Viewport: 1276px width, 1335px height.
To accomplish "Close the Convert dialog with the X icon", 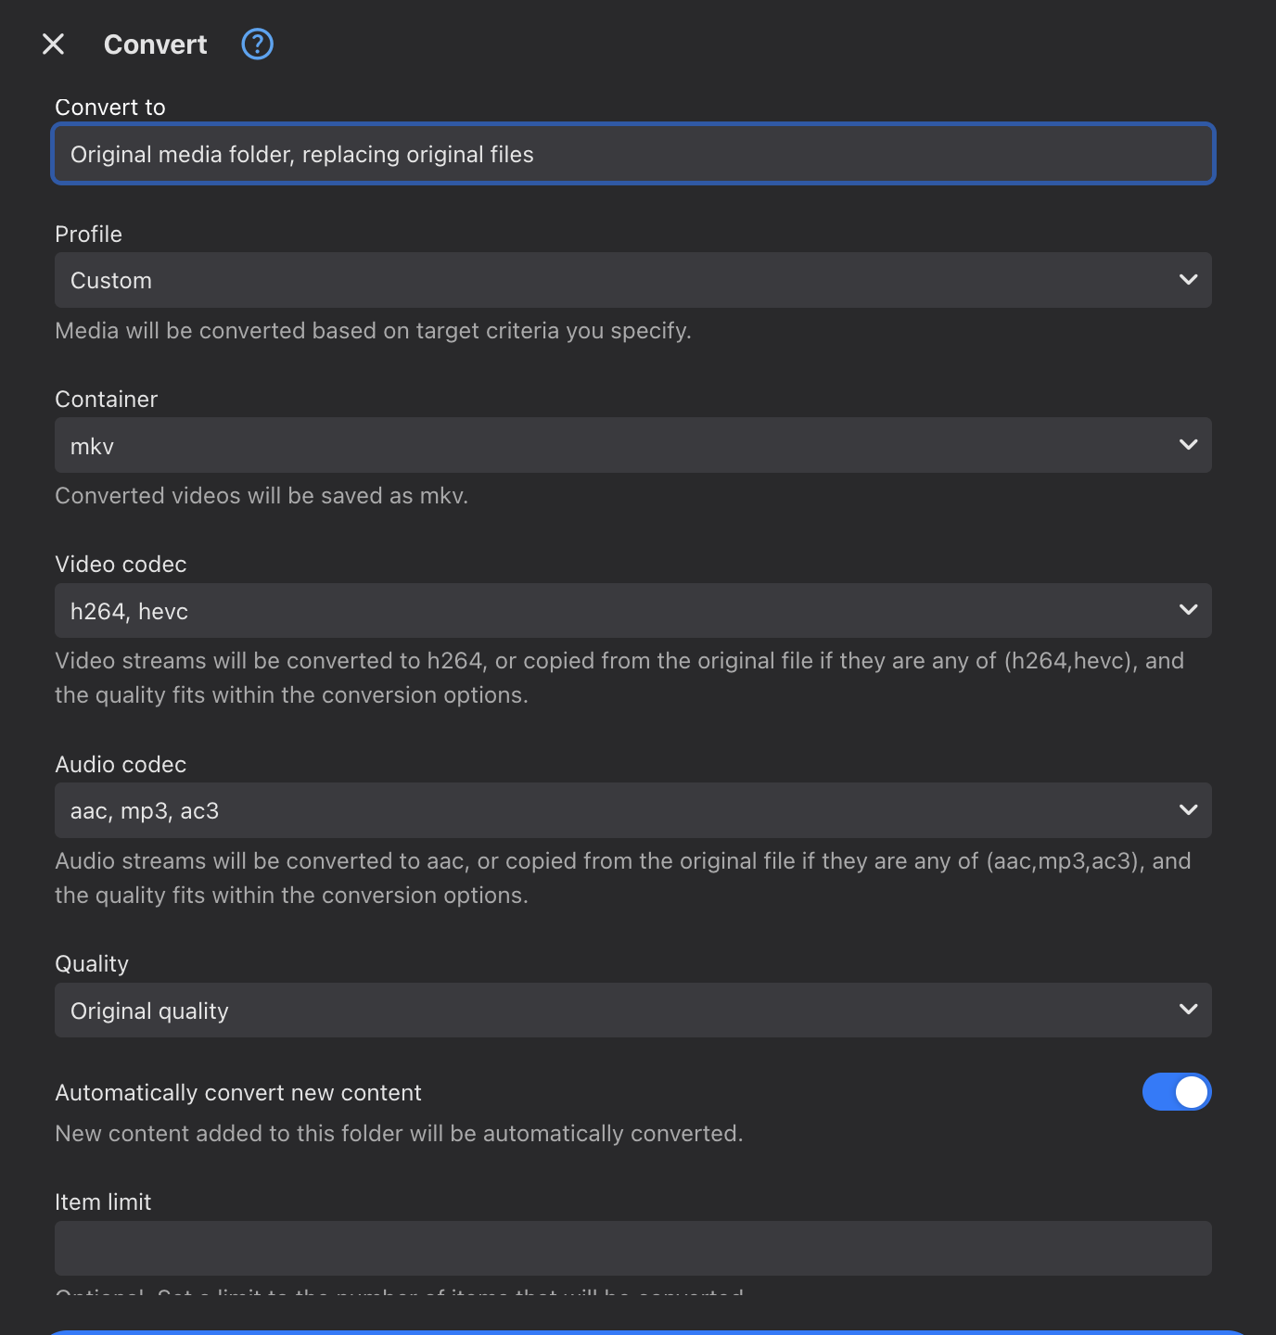I will (54, 44).
